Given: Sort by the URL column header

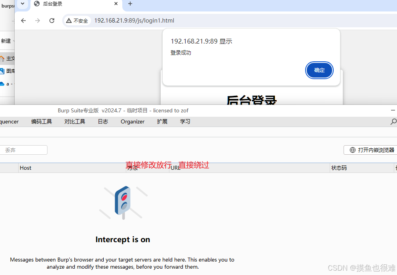Looking at the screenshot, I should point(249,168).
